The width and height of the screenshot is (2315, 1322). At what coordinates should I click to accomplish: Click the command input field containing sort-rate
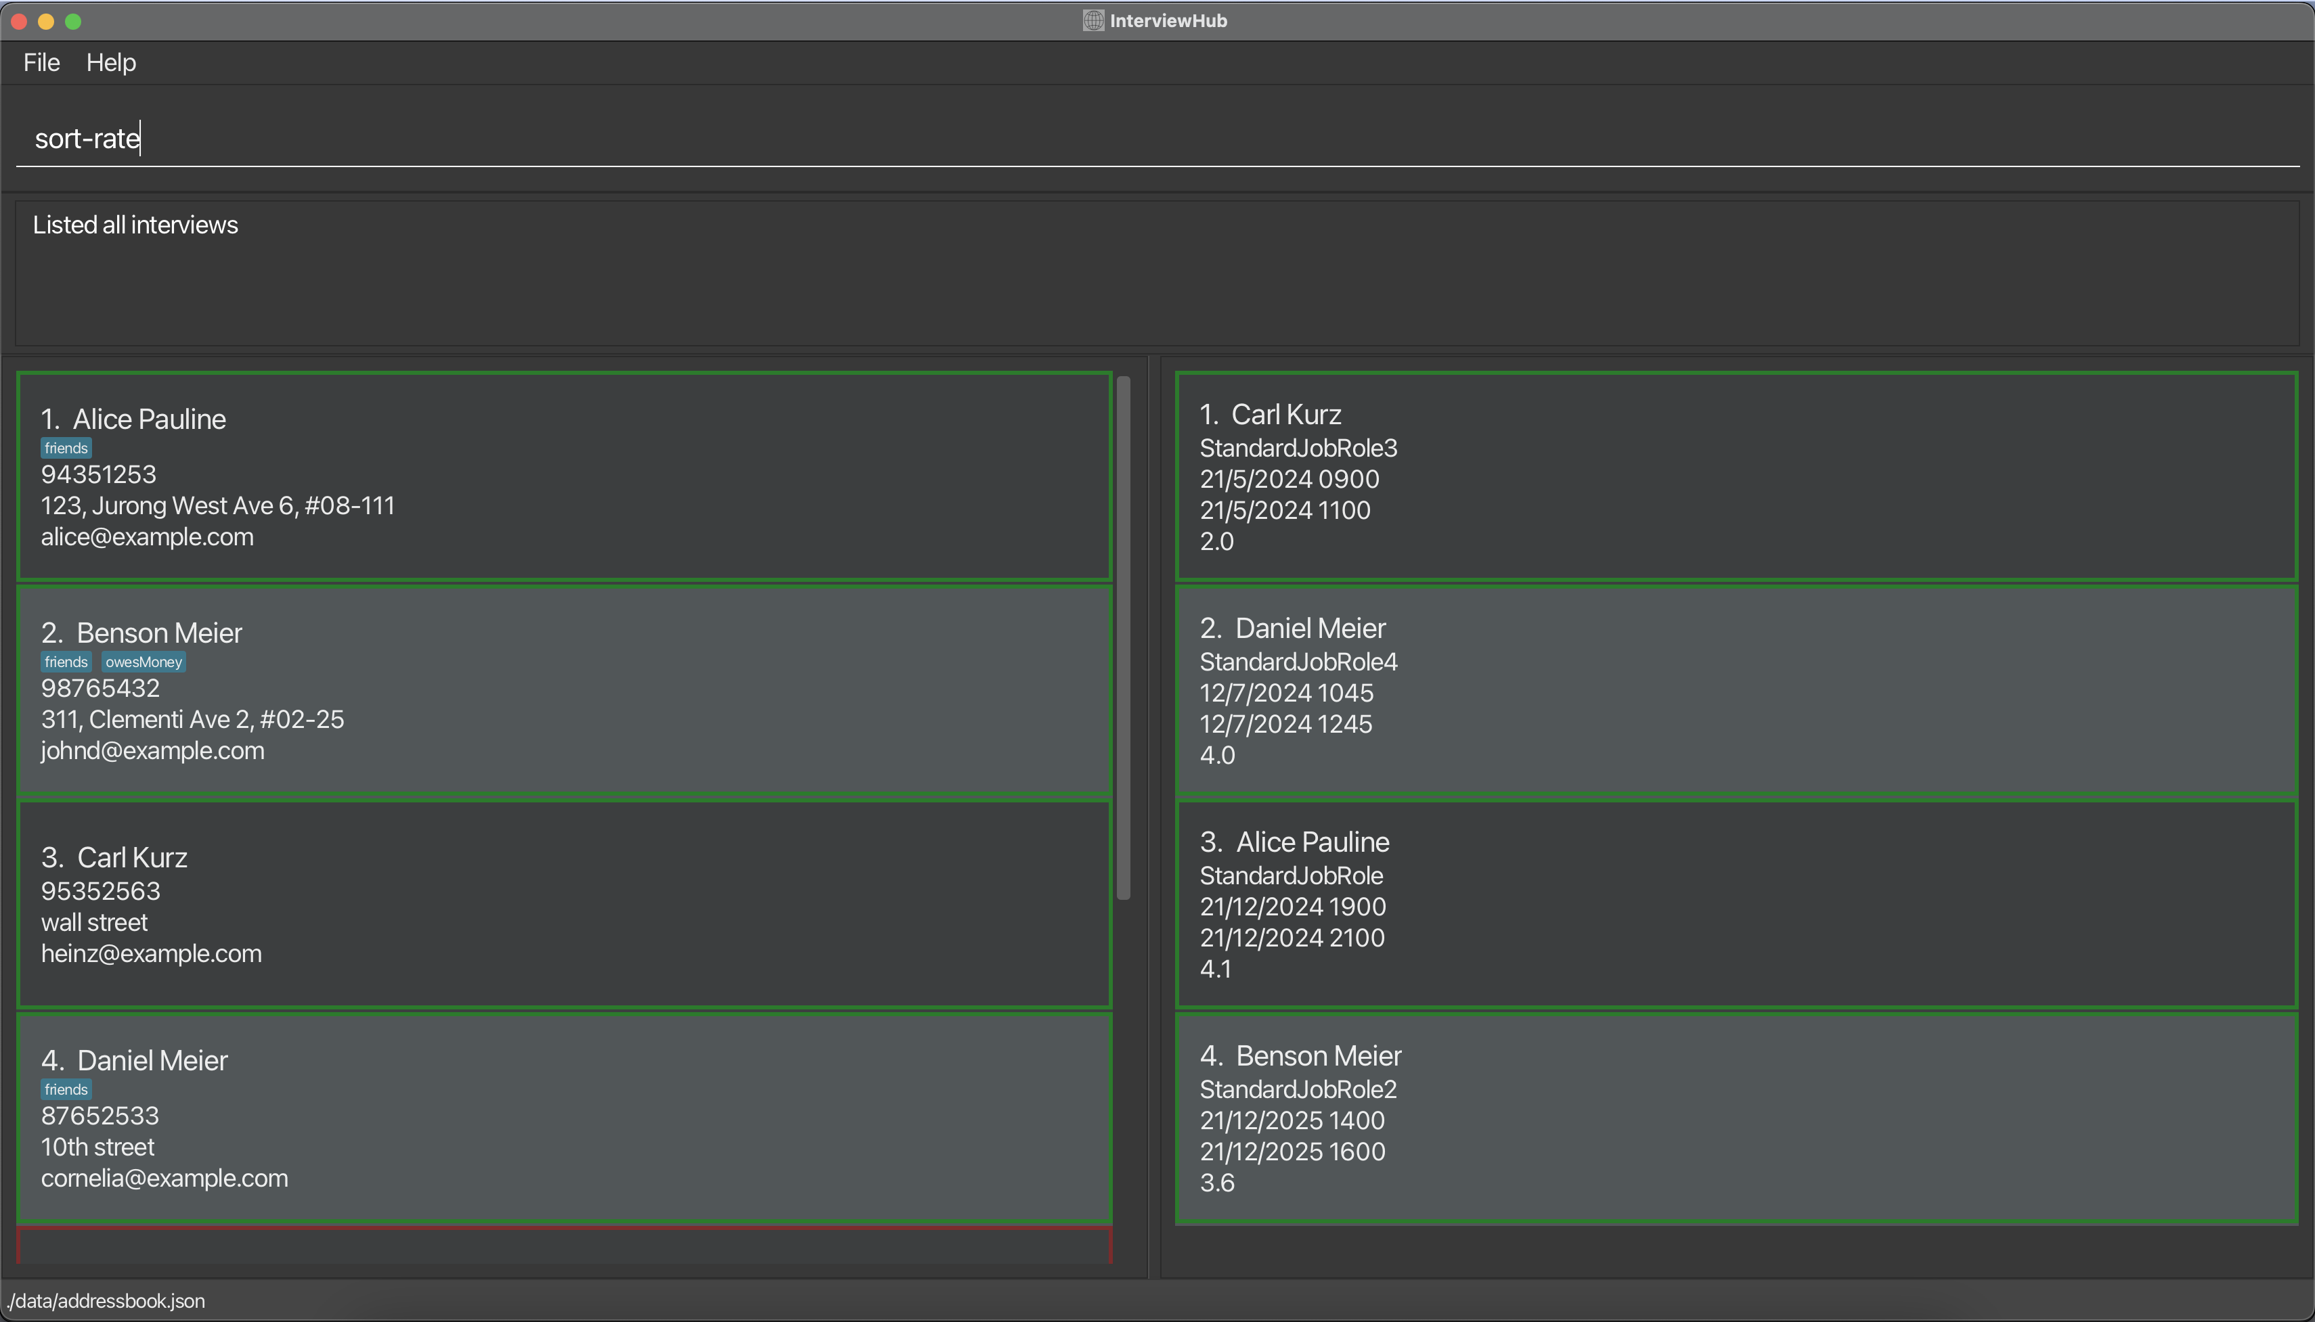1158,138
